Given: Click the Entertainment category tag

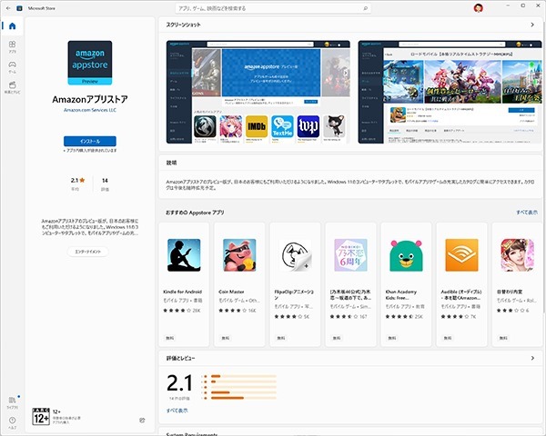Looking at the screenshot, I should (90, 251).
